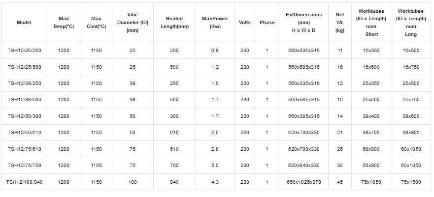This screenshot has height=197, width=434.
Task: Select the Max Temp(°C) column header
Action: [x=63, y=23]
